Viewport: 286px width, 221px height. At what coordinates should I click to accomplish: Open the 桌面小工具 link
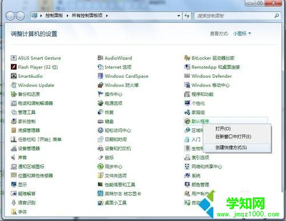pyautogui.click(x=116, y=203)
